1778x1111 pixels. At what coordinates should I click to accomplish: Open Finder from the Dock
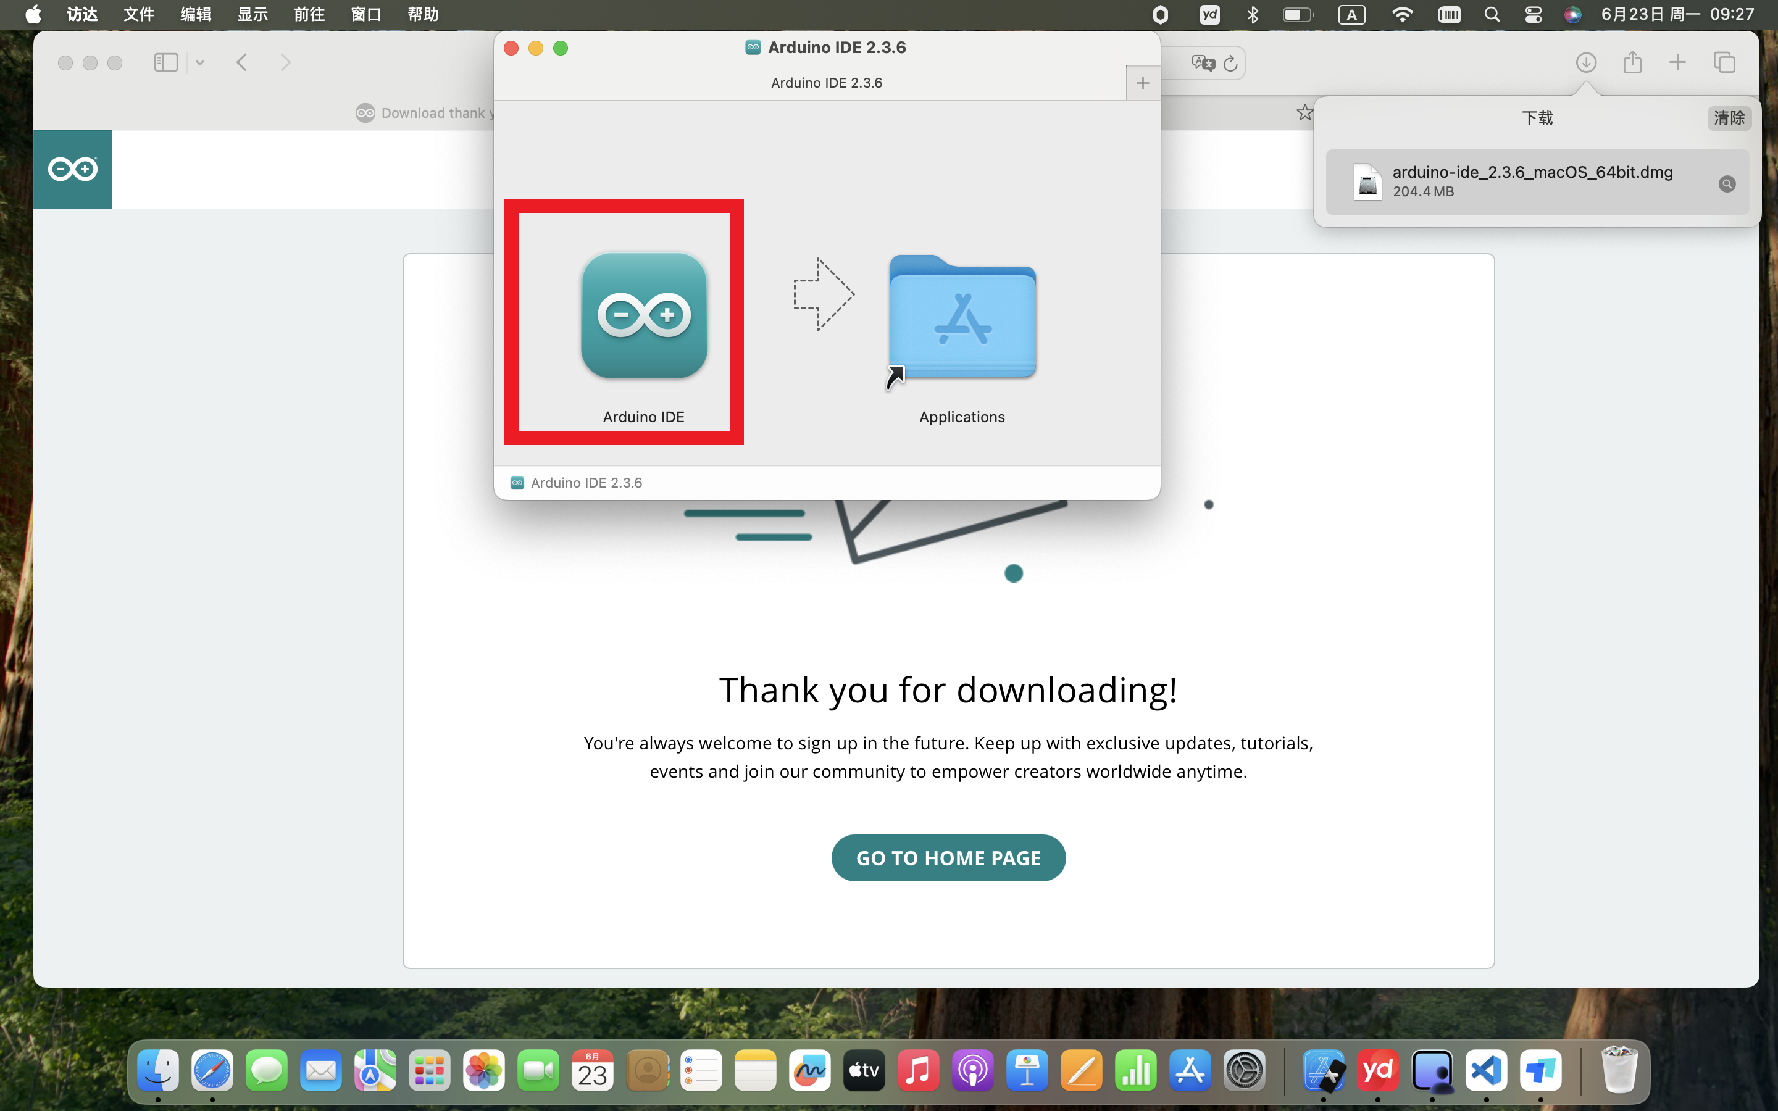tap(158, 1071)
